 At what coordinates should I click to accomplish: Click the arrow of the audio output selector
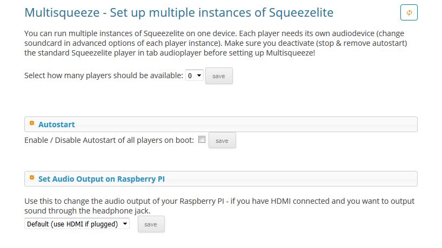(125, 224)
